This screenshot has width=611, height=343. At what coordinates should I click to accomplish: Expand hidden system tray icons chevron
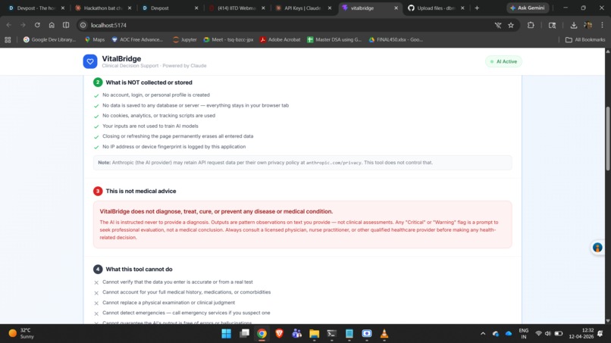tap(483, 334)
